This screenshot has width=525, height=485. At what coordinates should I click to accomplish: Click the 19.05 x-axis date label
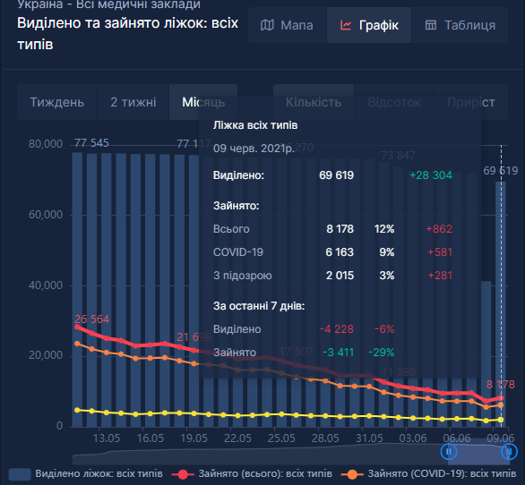[194, 438]
